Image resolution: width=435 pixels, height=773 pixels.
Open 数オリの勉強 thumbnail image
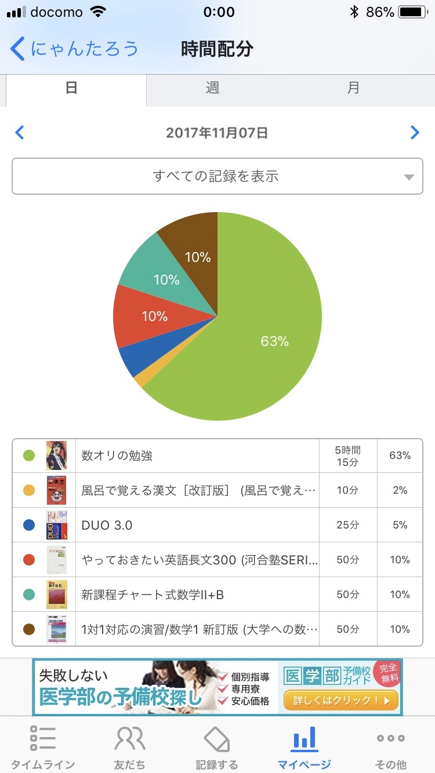tap(57, 455)
